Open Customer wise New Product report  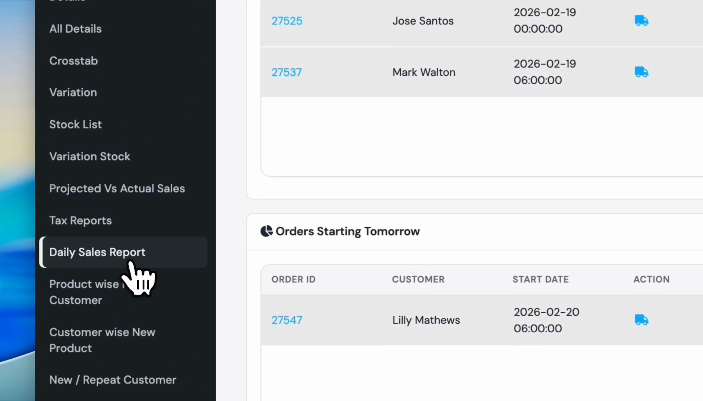pos(102,340)
